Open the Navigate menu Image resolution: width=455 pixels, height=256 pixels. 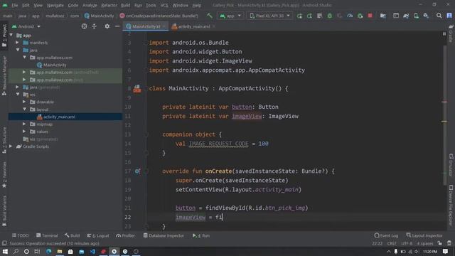click(x=55, y=5)
